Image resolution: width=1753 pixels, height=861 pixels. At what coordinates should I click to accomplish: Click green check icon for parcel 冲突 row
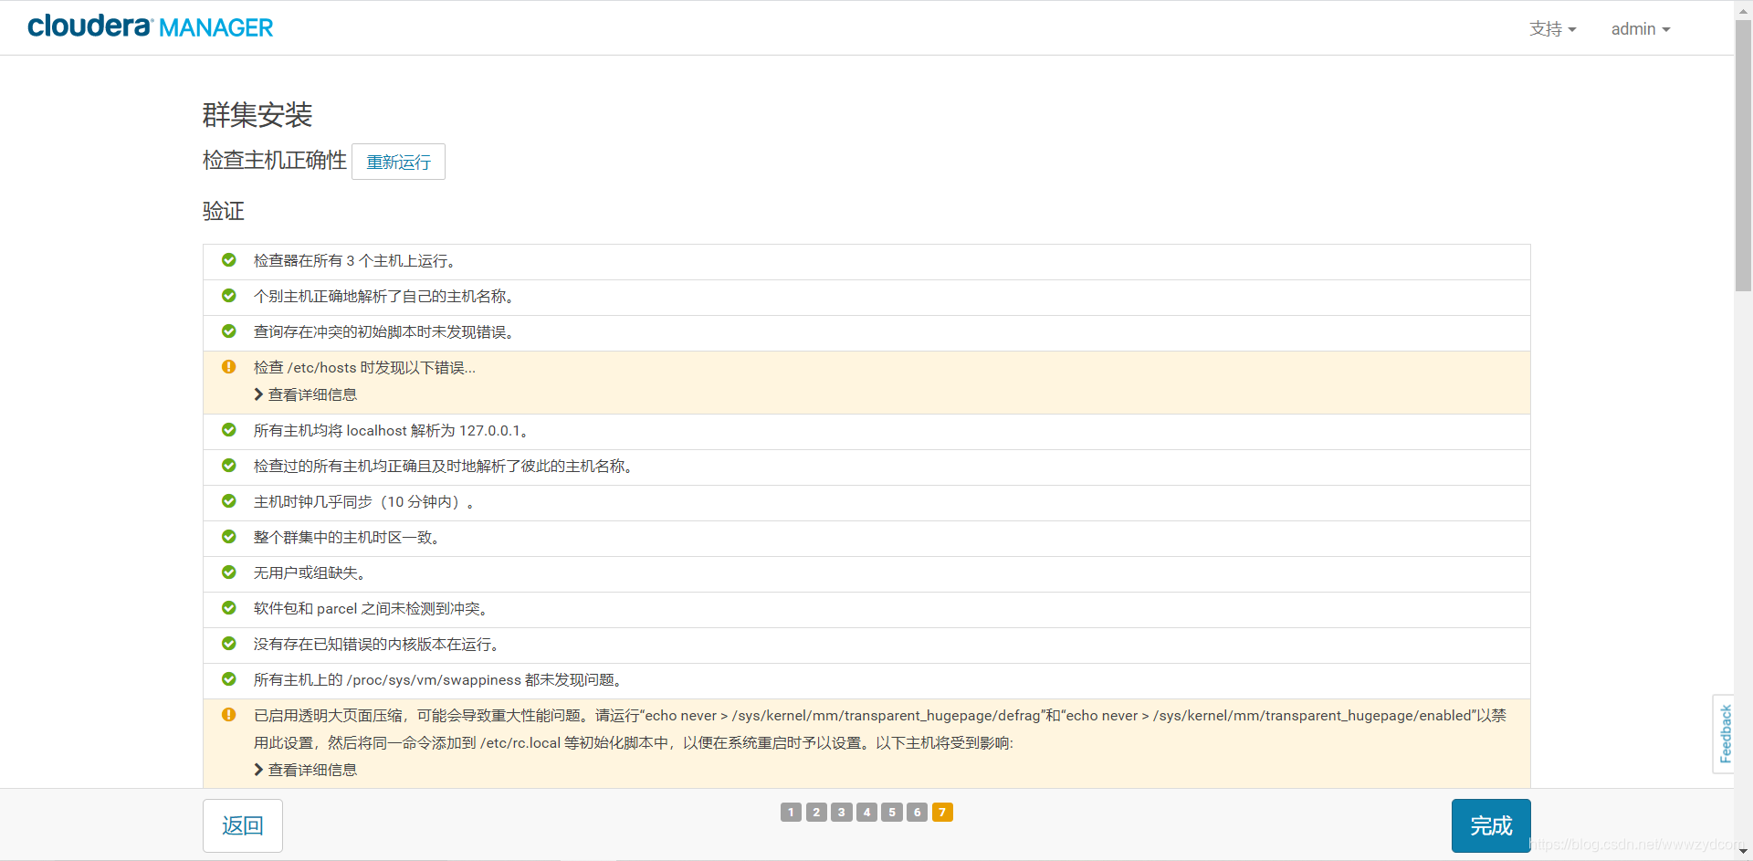coord(229,608)
